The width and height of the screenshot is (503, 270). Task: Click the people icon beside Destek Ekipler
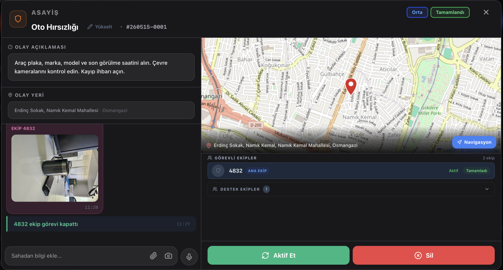pyautogui.click(x=215, y=189)
